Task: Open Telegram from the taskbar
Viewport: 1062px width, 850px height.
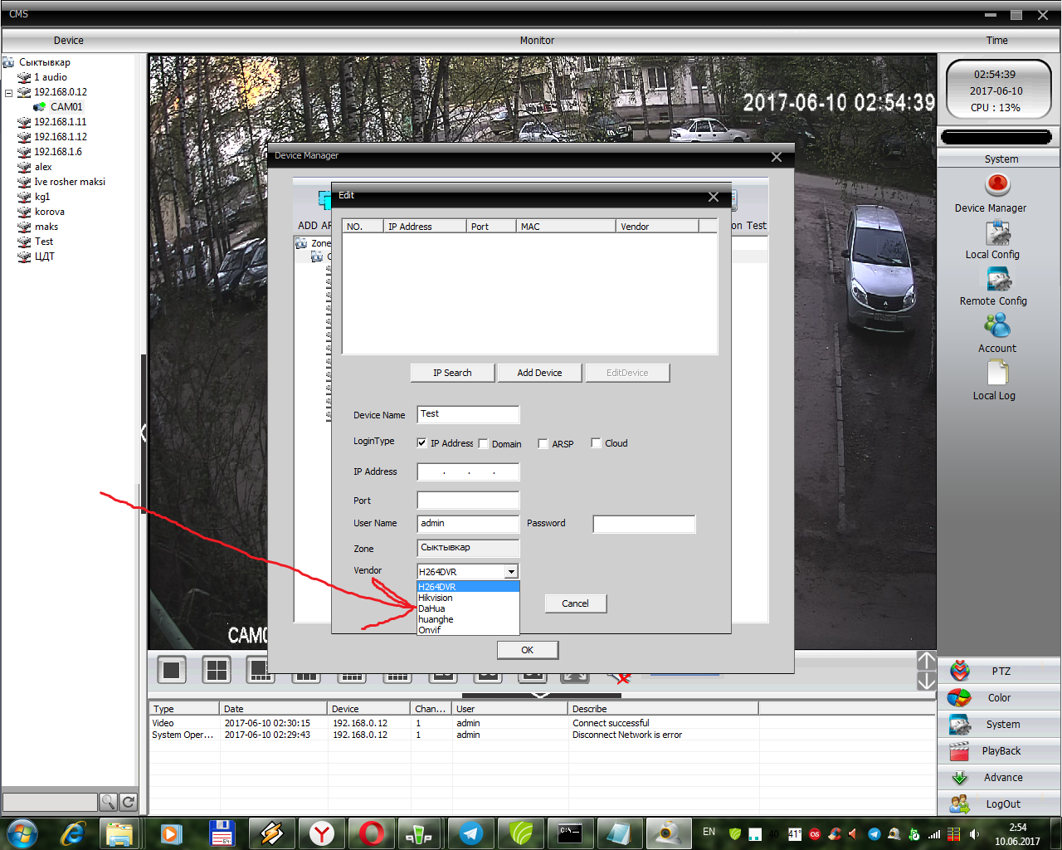Action: point(470,833)
